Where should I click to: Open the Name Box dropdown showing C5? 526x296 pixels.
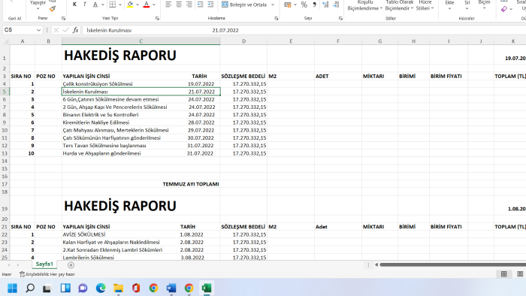(x=38, y=30)
